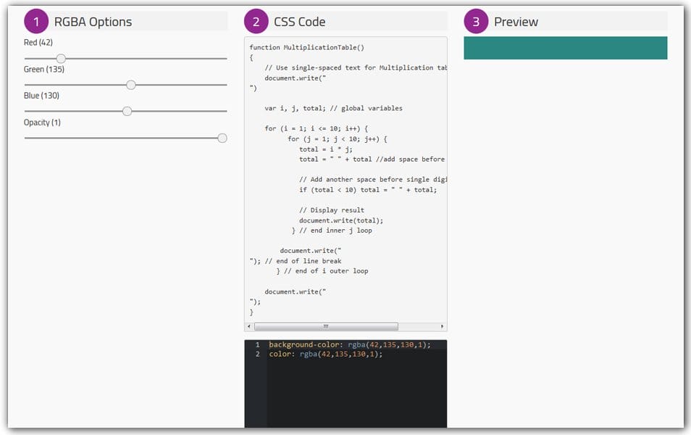691x435 pixels.
Task: Click the RGBA Options heading
Action: [x=93, y=22]
